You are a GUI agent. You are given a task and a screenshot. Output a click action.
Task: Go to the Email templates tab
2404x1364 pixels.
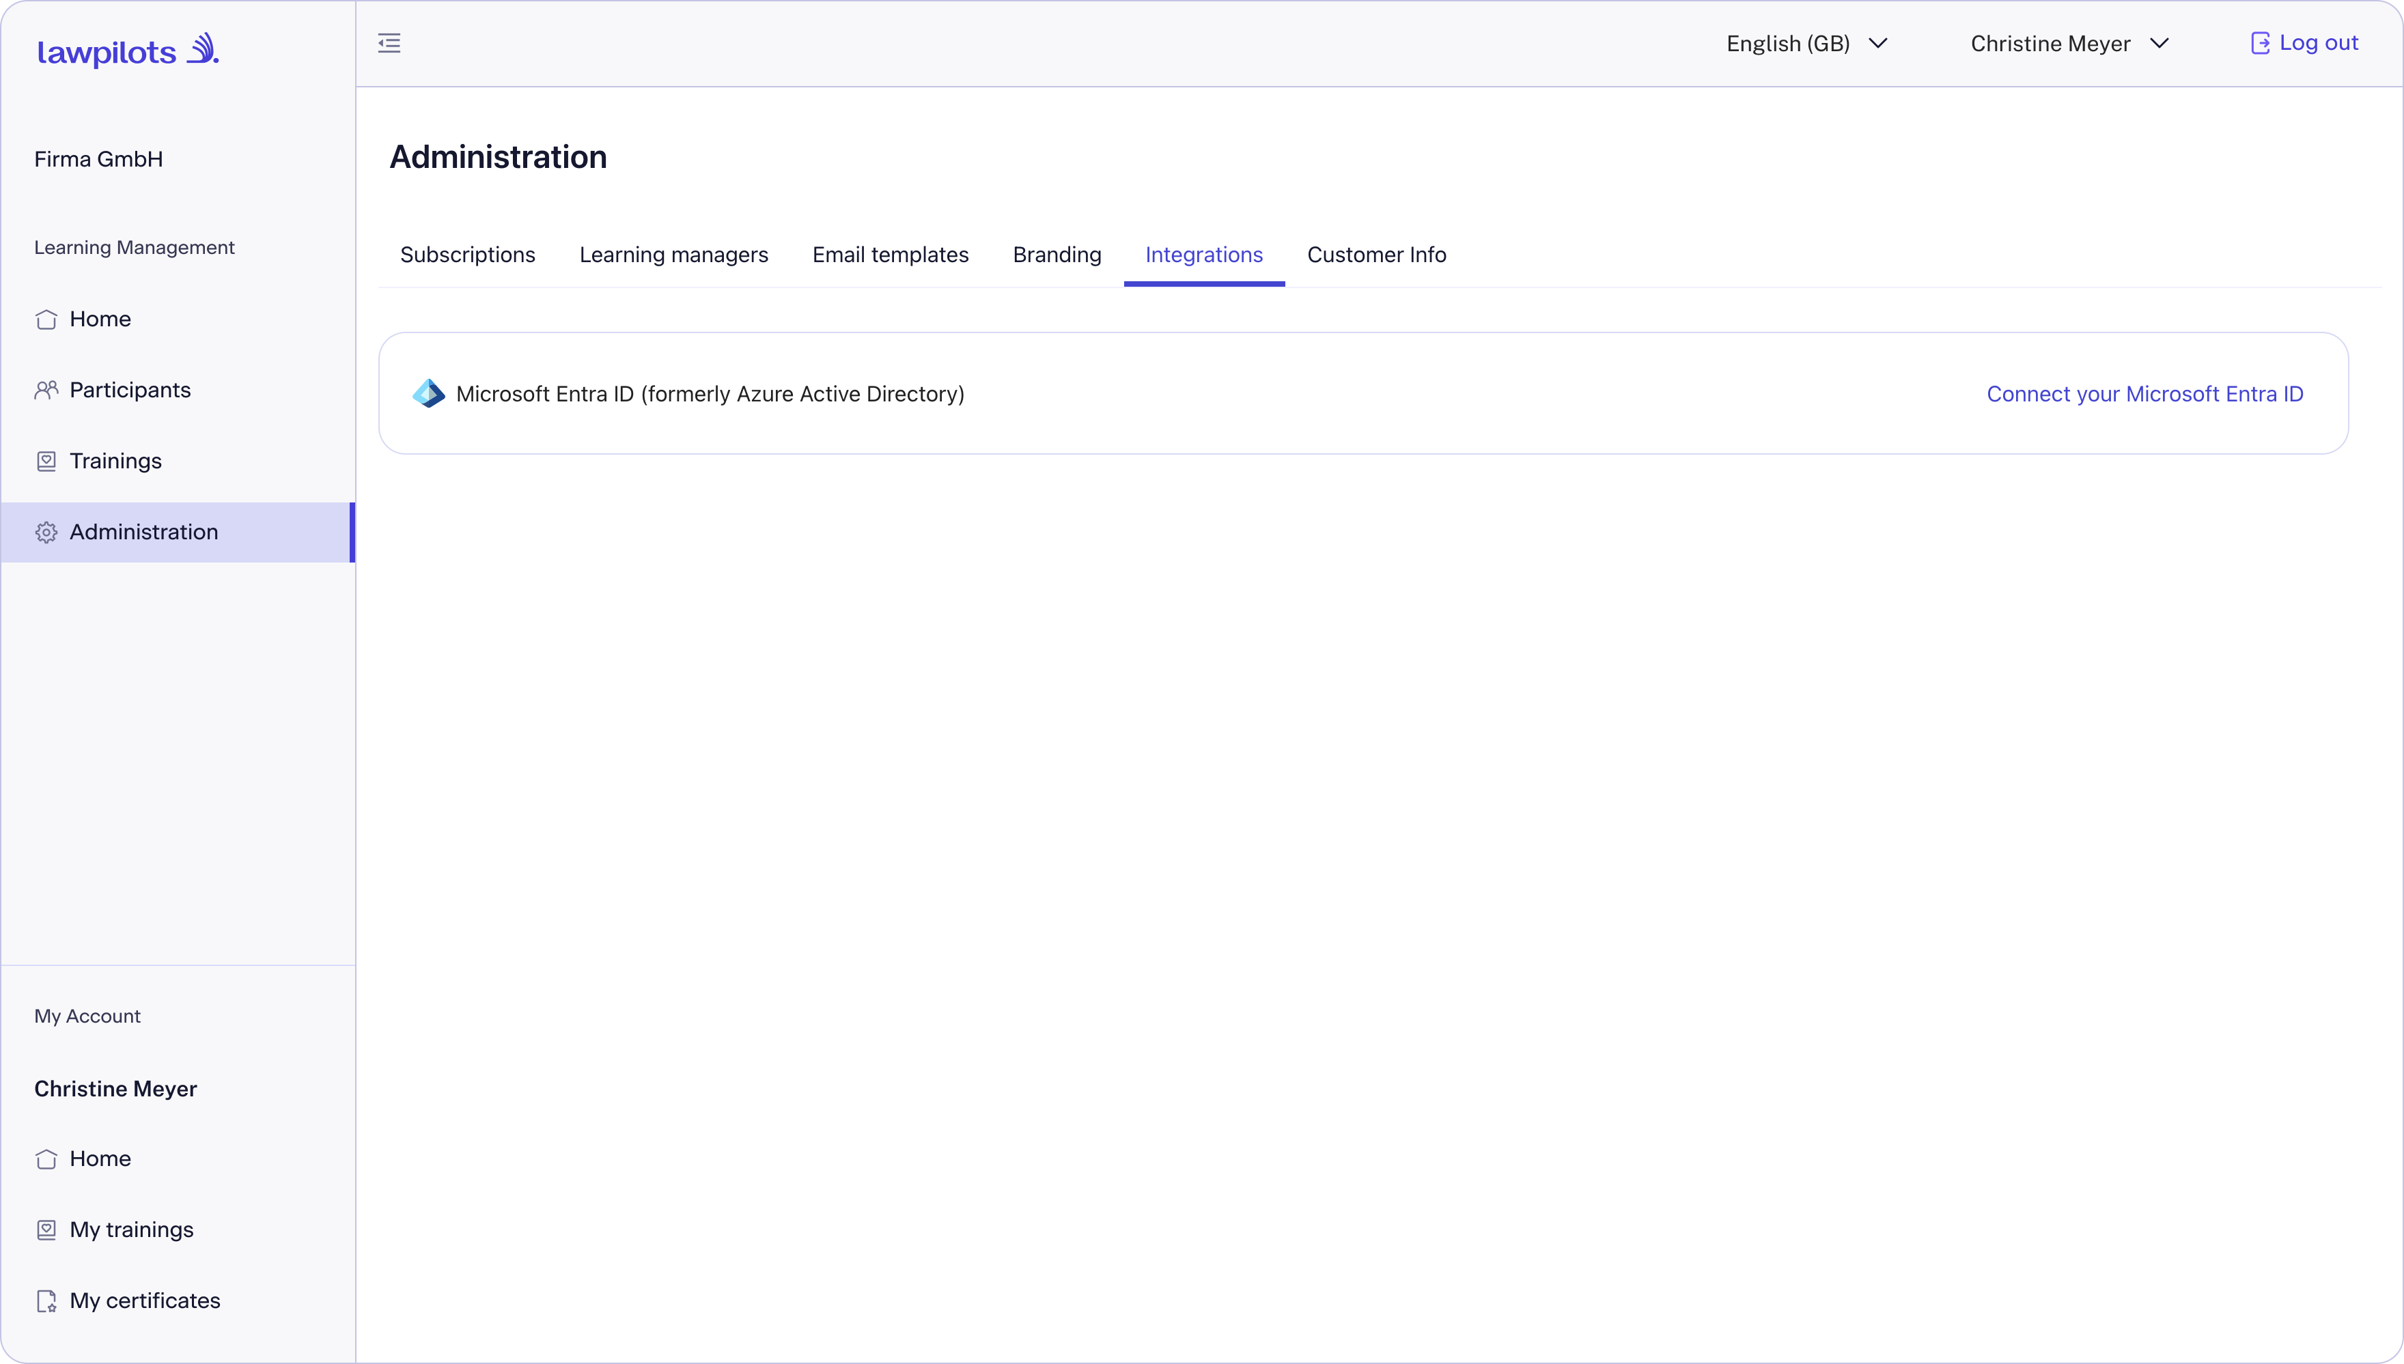point(890,255)
